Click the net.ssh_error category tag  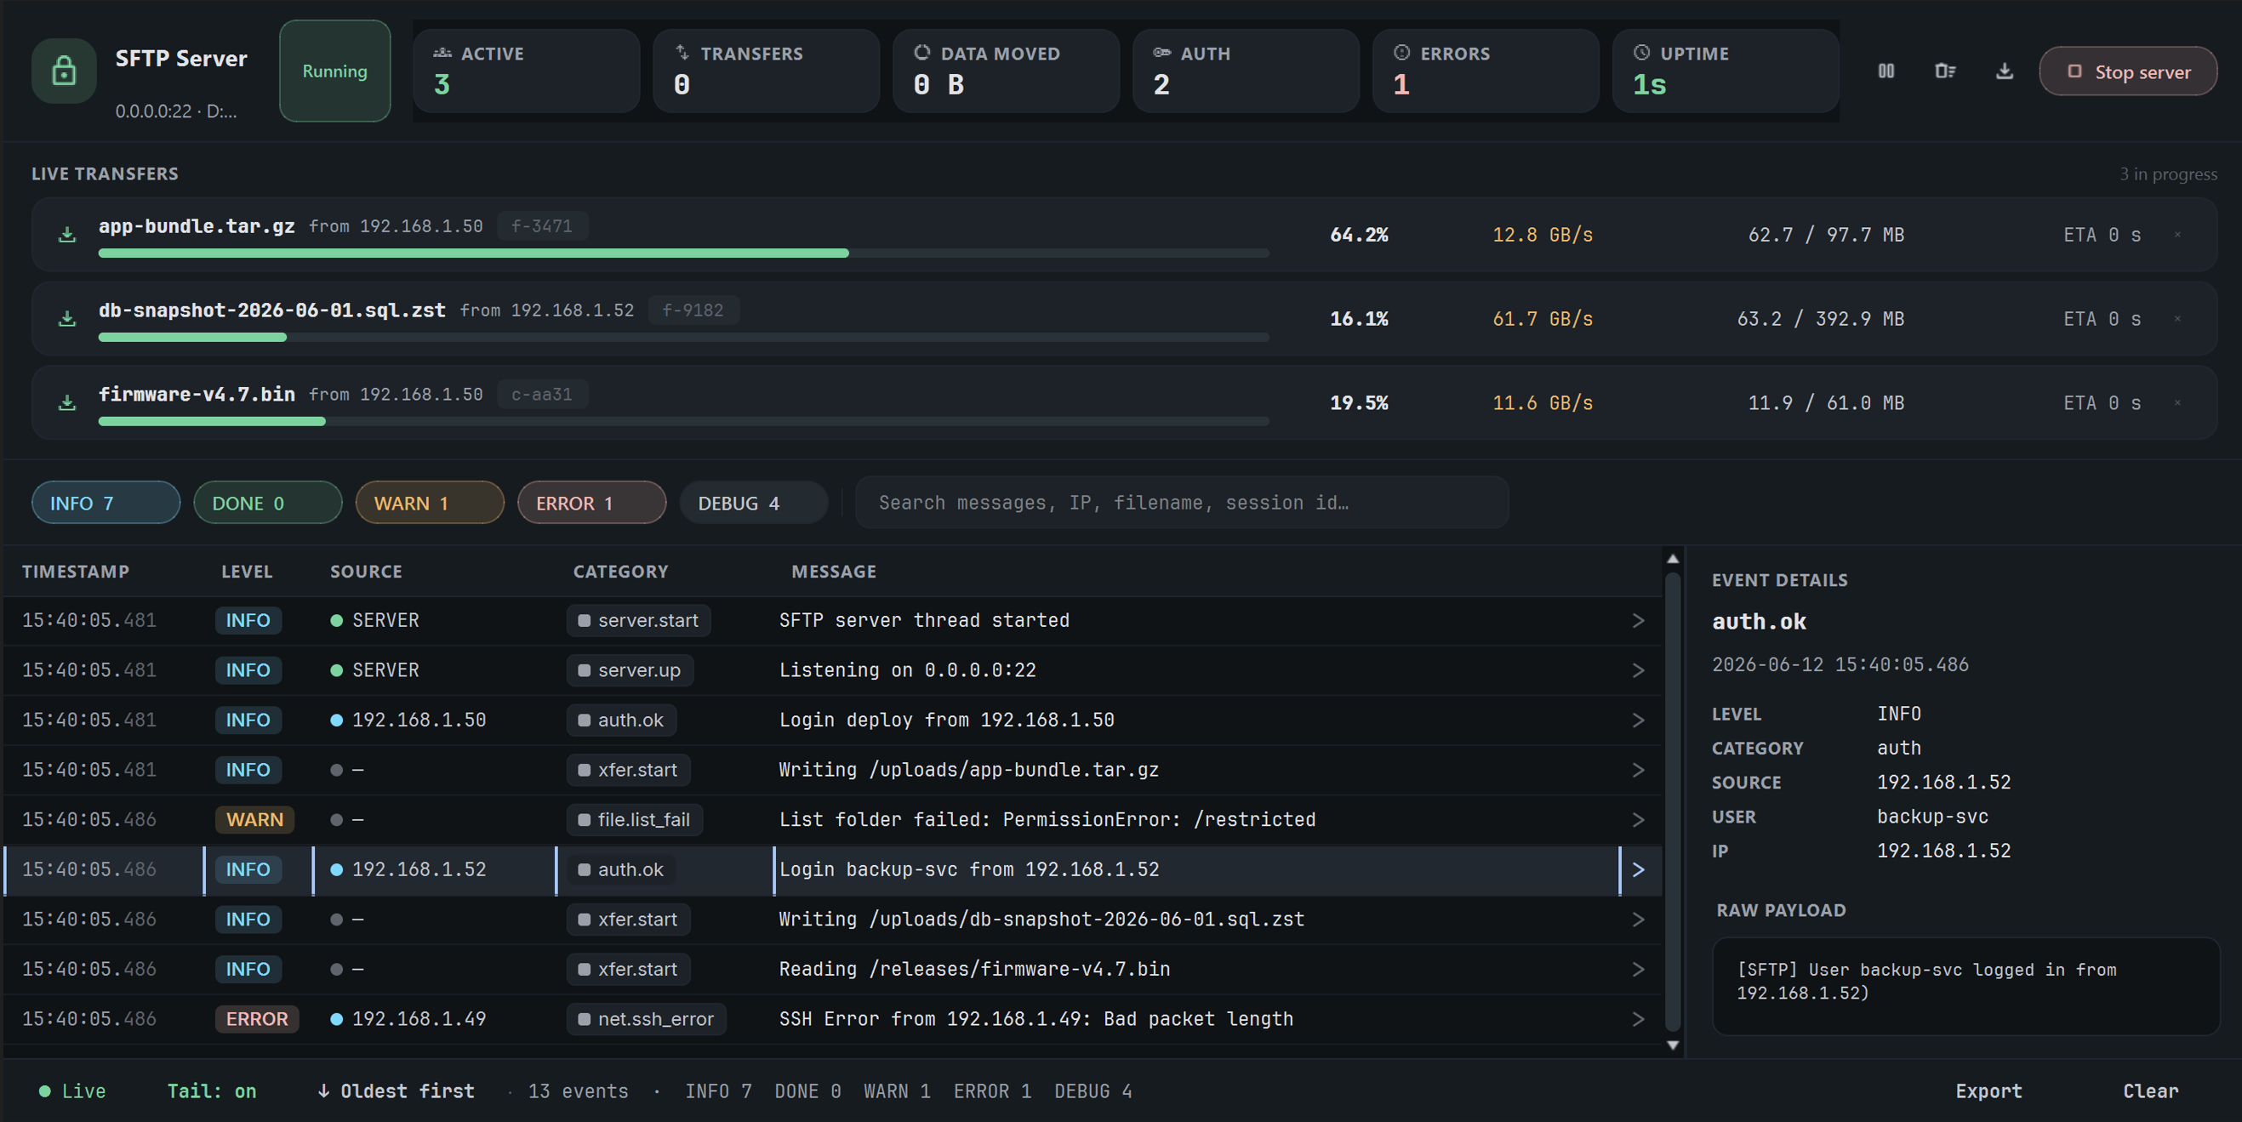tap(646, 1019)
